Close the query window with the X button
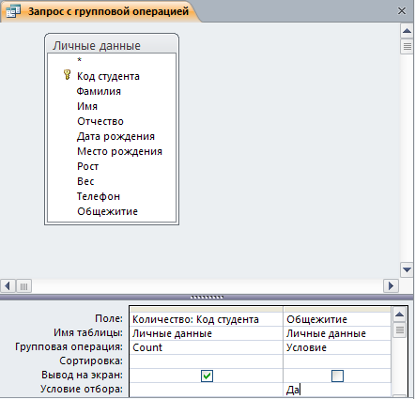Screen dimensions: 415x399 point(402,11)
